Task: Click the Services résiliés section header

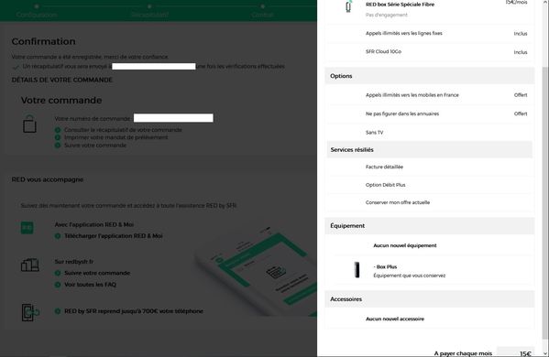Action: coord(430,149)
